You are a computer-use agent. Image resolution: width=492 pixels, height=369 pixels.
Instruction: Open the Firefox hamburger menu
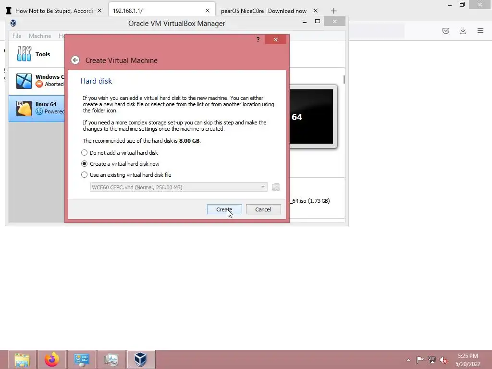click(x=480, y=31)
